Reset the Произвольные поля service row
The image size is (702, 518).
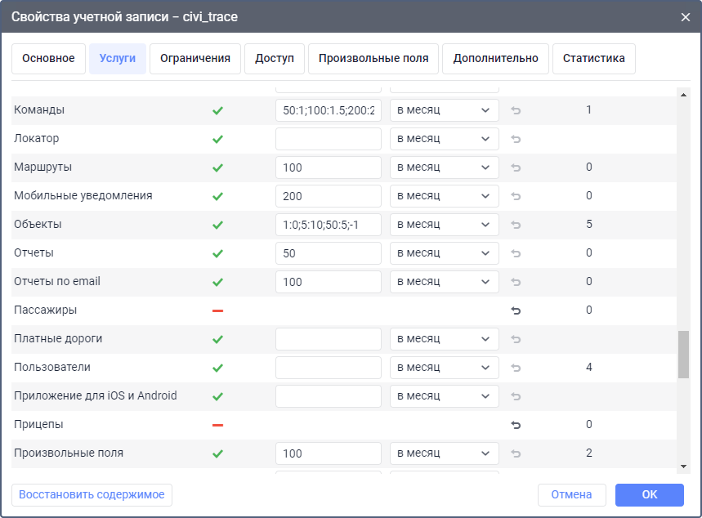[x=516, y=453]
